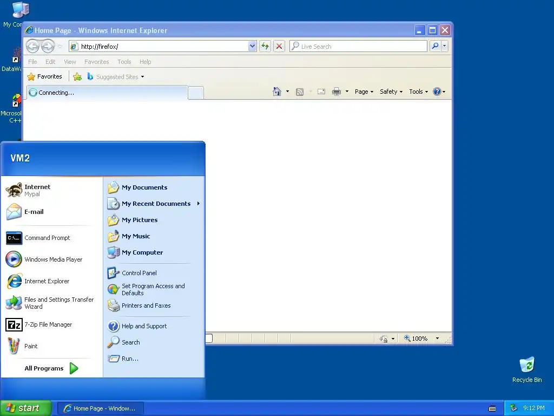
Task: Click the RSS Feeds icon
Action: [x=300, y=92]
